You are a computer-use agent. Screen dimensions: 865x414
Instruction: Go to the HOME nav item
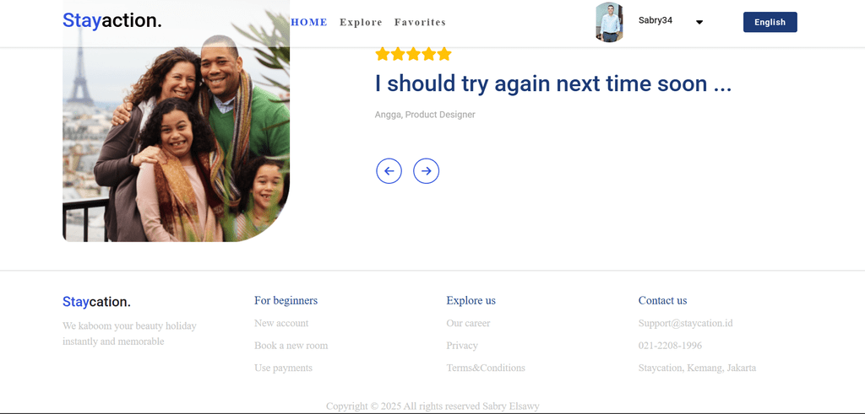coord(309,22)
